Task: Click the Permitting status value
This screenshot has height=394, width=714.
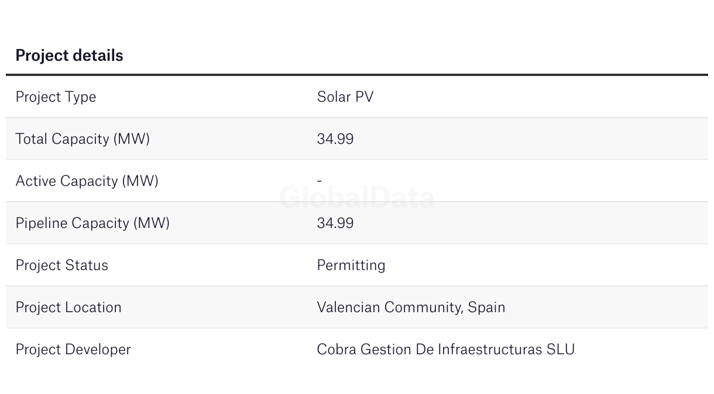Action: pyautogui.click(x=351, y=265)
